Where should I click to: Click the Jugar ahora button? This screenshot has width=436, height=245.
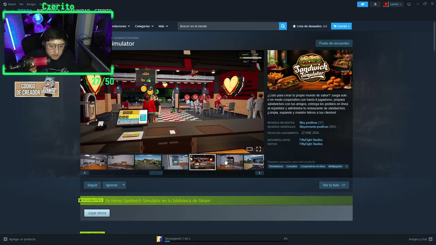97,213
